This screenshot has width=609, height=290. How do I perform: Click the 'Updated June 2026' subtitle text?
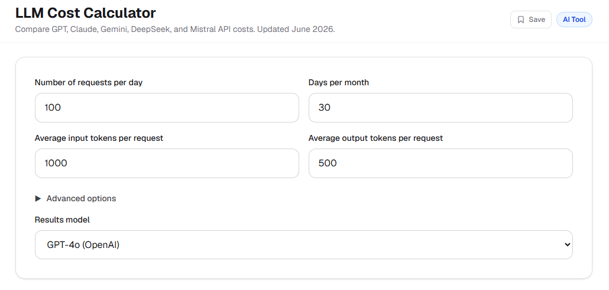pos(296,29)
